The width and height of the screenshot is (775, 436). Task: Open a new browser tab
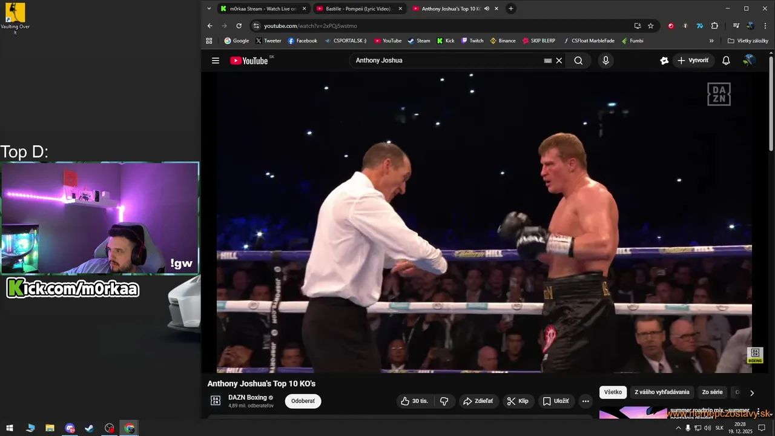click(511, 8)
